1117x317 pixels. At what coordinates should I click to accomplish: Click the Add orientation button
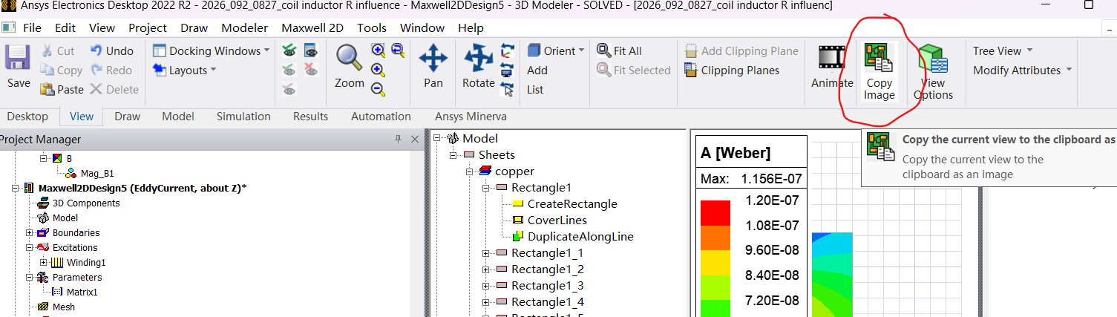click(537, 71)
